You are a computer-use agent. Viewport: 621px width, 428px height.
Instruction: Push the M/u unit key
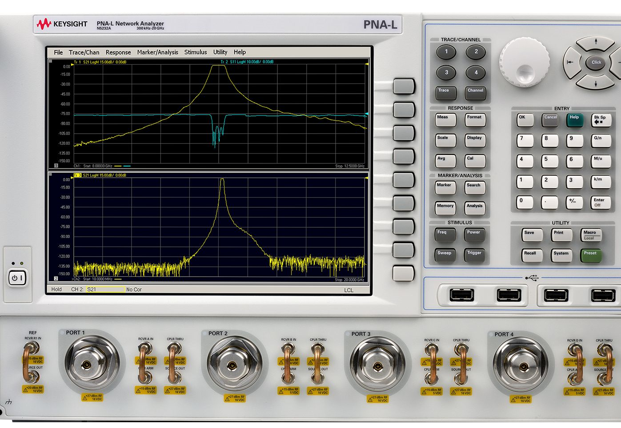(x=601, y=161)
